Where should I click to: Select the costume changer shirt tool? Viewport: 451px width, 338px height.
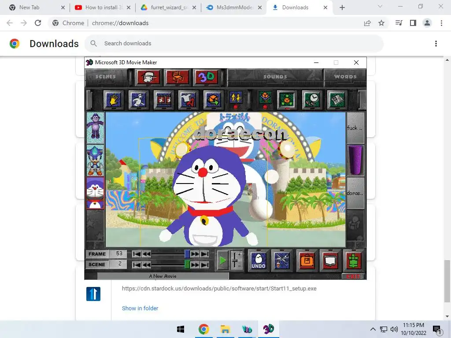pyautogui.click(x=189, y=100)
